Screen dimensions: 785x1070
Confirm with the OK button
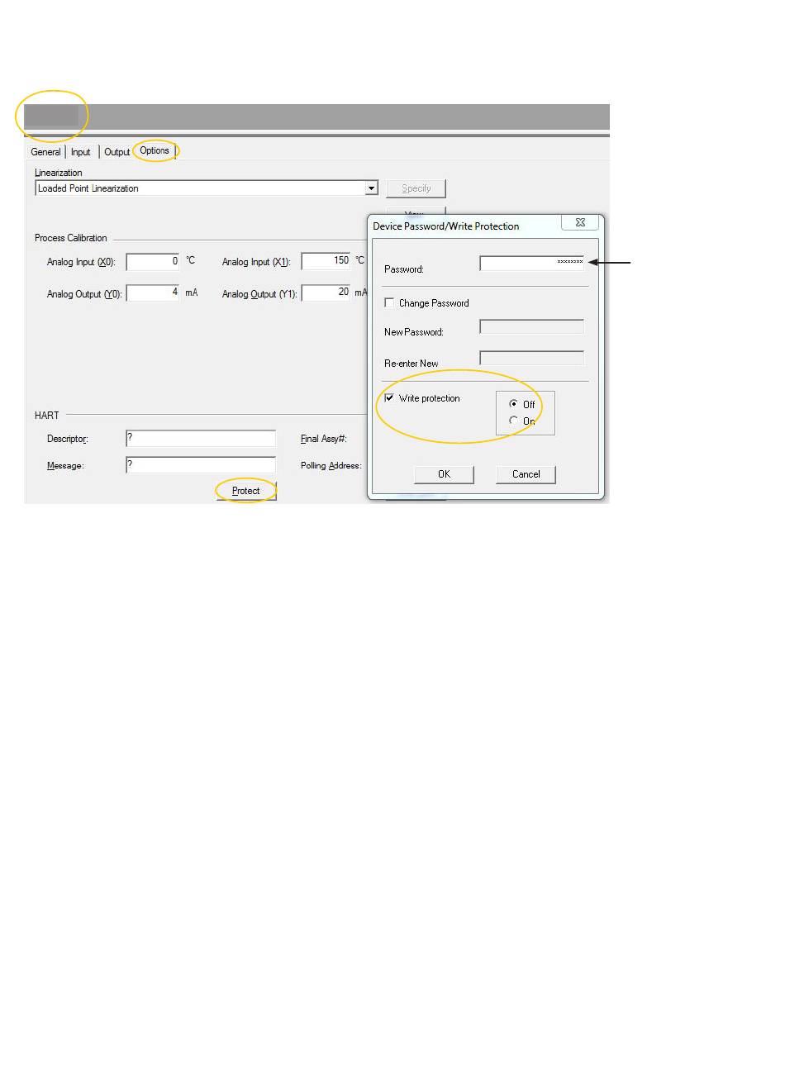(444, 474)
